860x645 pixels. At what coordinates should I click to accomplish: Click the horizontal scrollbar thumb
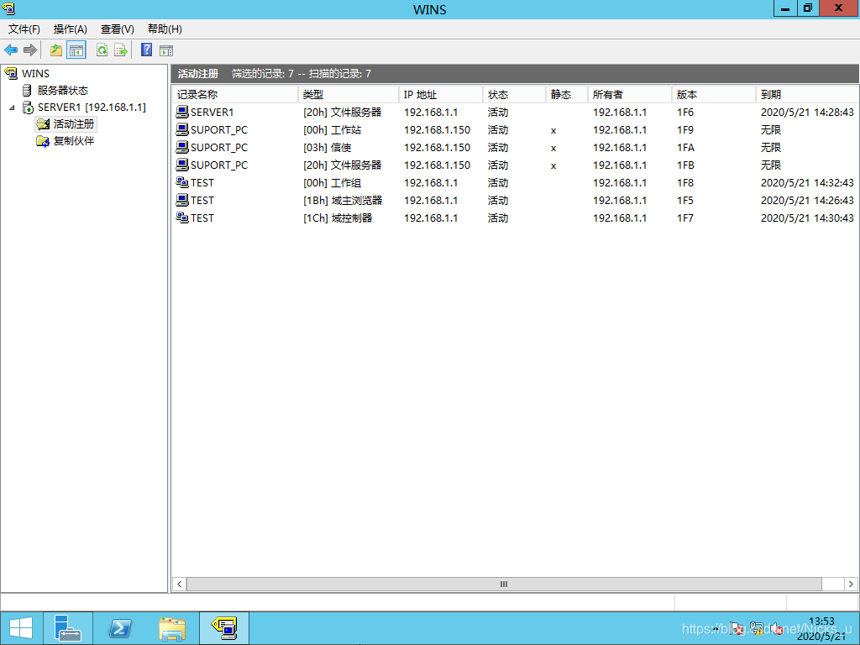pyautogui.click(x=504, y=585)
